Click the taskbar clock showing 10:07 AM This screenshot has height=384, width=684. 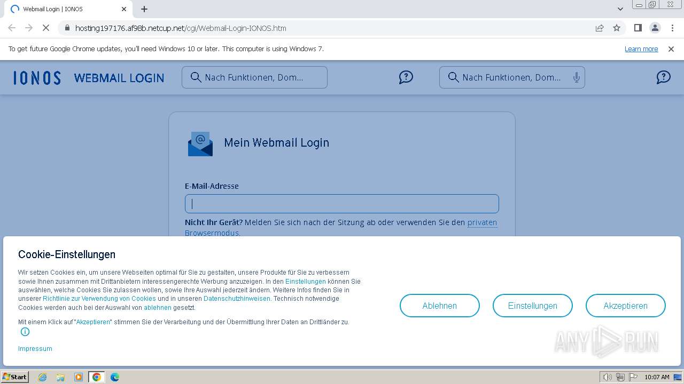pos(657,377)
